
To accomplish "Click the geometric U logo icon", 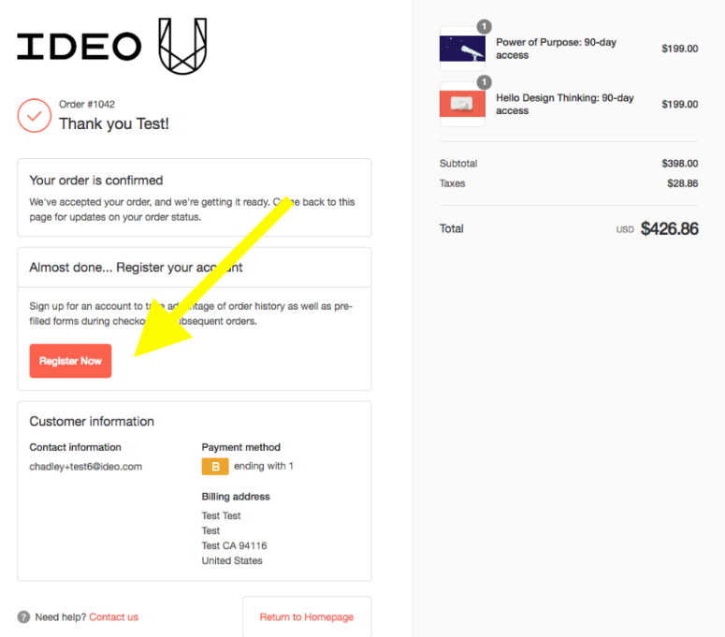I will (x=181, y=45).
